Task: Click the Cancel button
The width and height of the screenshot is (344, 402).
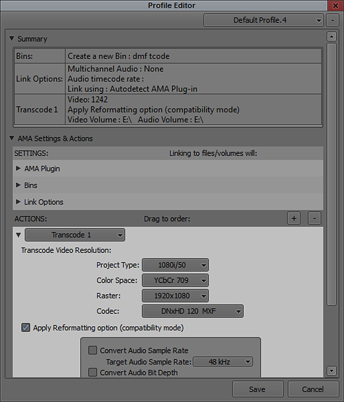Action: point(313,389)
